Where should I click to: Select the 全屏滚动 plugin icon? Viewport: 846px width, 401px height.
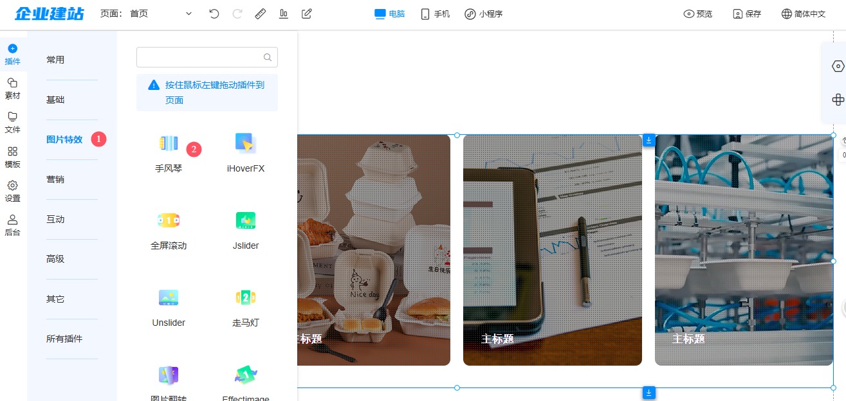click(x=169, y=220)
